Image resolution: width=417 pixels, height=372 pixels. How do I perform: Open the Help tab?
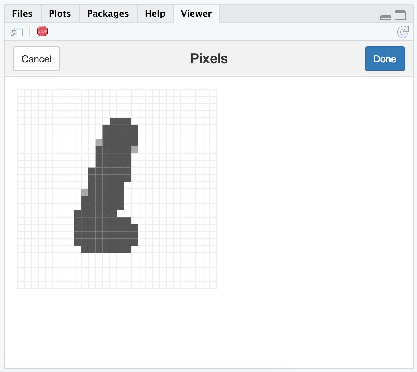pyautogui.click(x=155, y=14)
